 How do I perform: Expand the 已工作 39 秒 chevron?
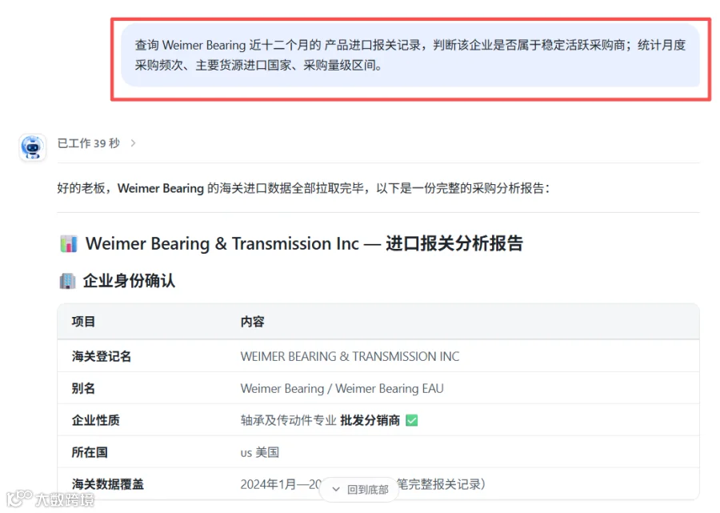(133, 143)
